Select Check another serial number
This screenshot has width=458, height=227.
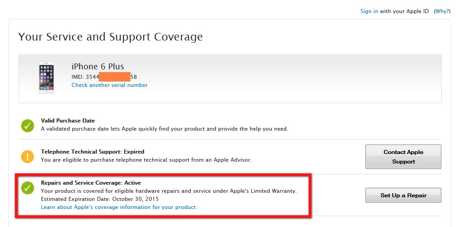tap(109, 85)
